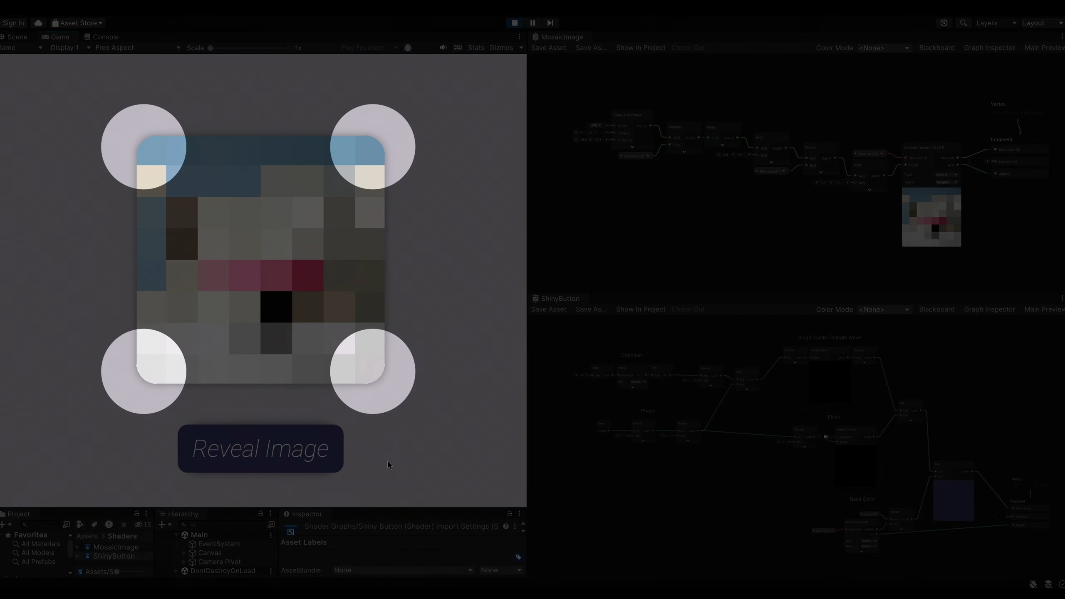The height and width of the screenshot is (599, 1065).
Task: Click Save Asset in MosaicImage graph
Action: coord(548,48)
